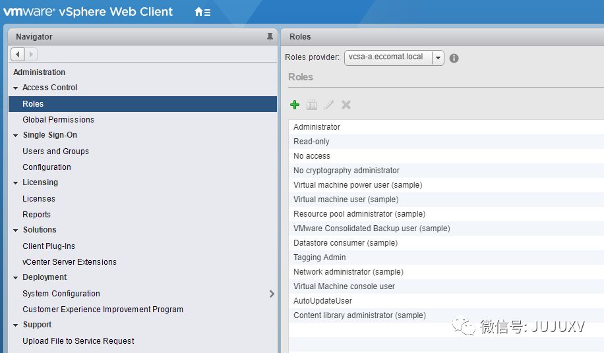Click the navigator back arrow

18,54
